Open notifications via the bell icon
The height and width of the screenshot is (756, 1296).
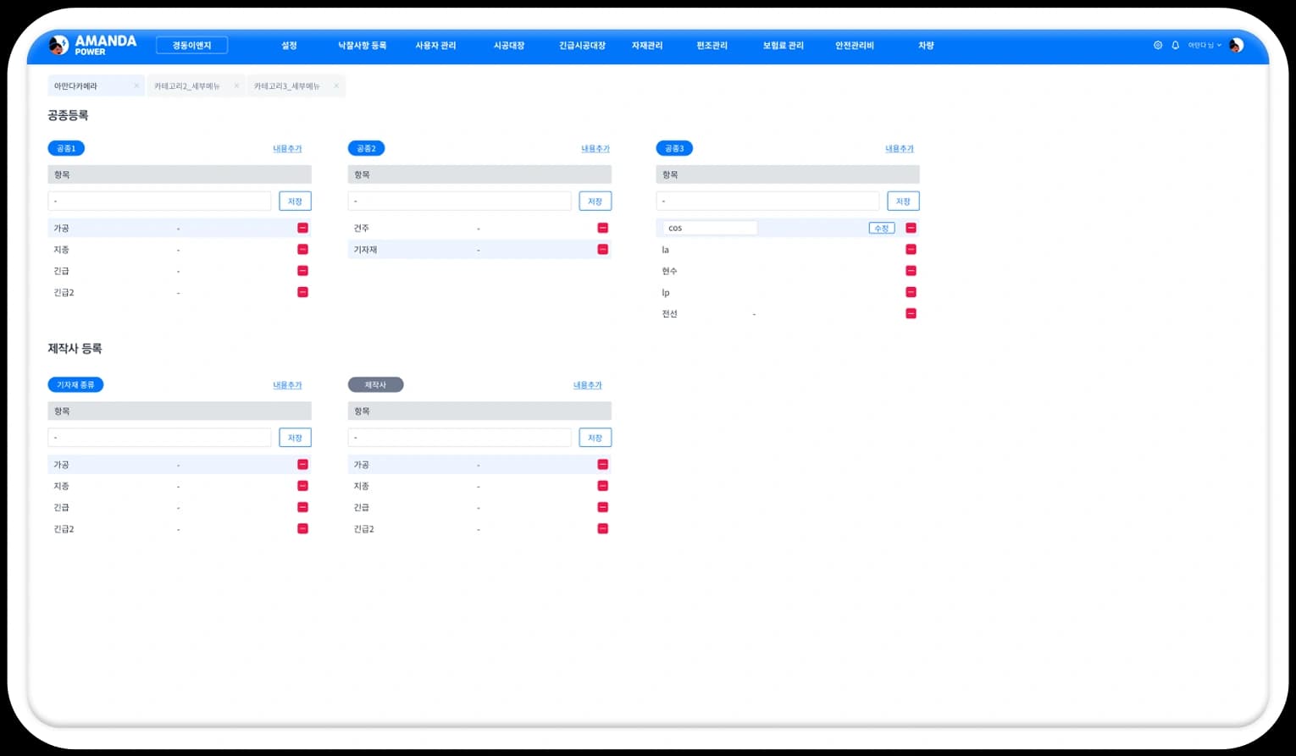[1176, 46]
